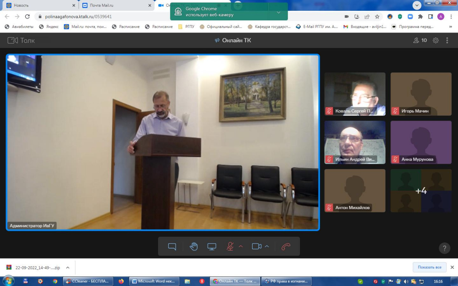This screenshot has width=458, height=286.
Task: Unmute the microphone in call controls
Action: (x=230, y=247)
